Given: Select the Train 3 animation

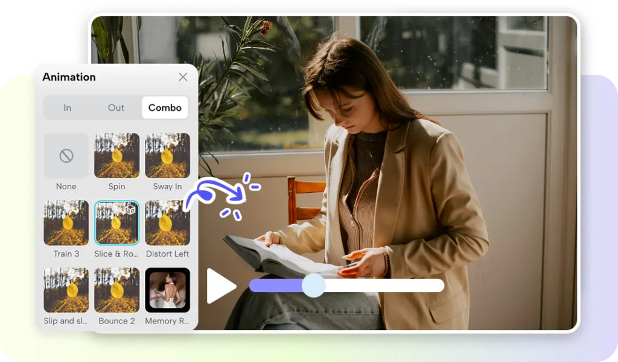Looking at the screenshot, I should coord(66,223).
